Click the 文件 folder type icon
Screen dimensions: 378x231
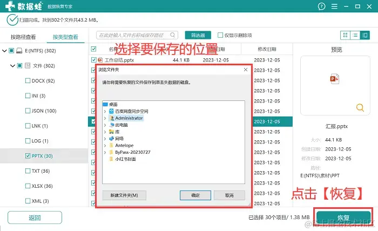coord(28,65)
